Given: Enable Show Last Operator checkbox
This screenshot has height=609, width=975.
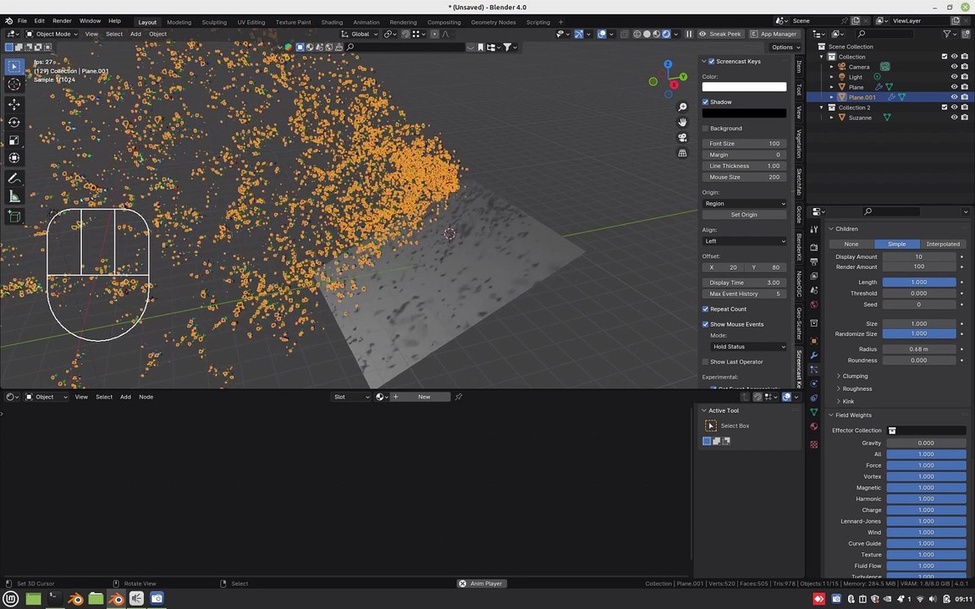Looking at the screenshot, I should tap(706, 362).
